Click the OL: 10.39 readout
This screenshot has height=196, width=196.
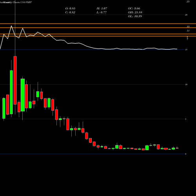click(135, 16)
